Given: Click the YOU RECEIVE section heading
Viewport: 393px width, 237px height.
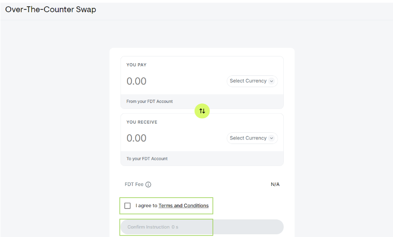Looking at the screenshot, I should click(142, 122).
